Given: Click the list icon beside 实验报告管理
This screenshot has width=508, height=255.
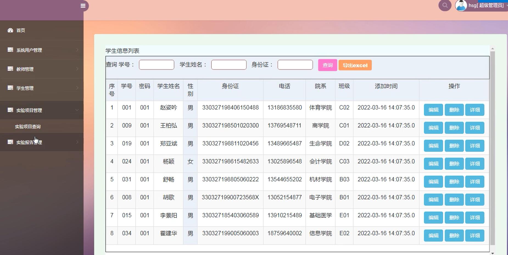Looking at the screenshot, I should (10, 142).
